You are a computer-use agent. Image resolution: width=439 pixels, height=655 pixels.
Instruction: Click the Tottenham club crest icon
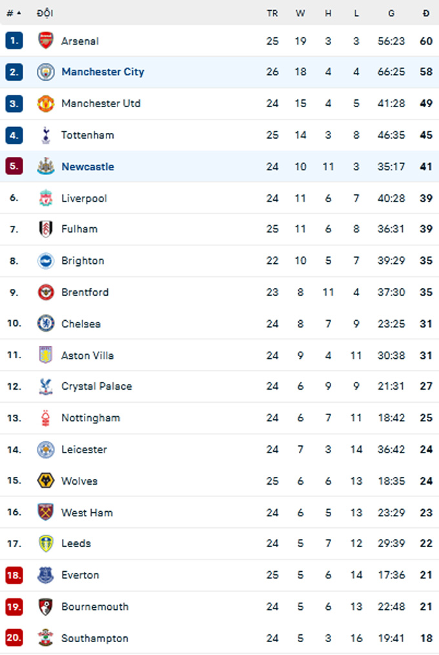tap(46, 135)
